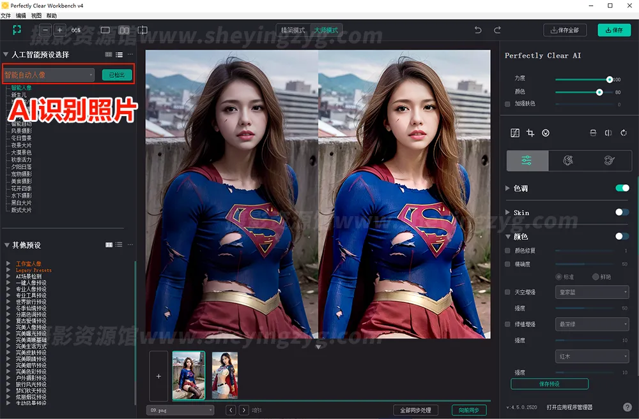This screenshot has width=639, height=419.
Task: Rotate the image clockwise
Action: [624, 133]
